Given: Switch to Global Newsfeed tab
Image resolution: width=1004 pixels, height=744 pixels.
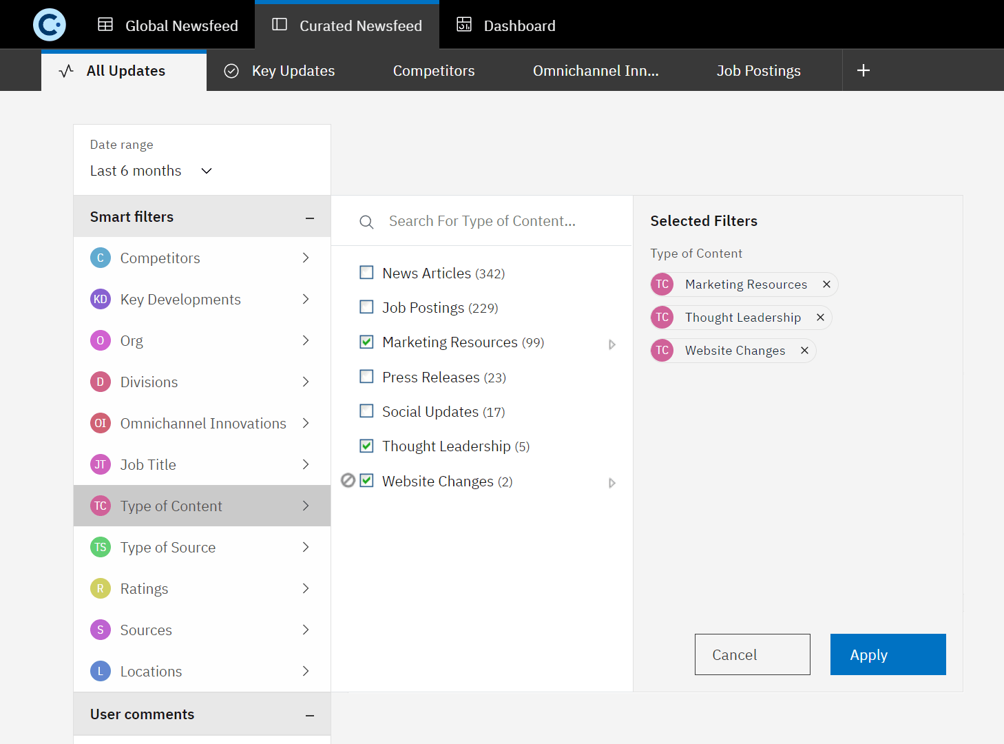Looking at the screenshot, I should (x=168, y=25).
